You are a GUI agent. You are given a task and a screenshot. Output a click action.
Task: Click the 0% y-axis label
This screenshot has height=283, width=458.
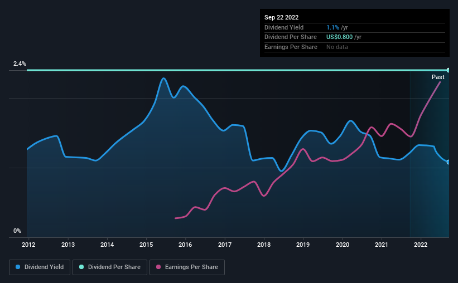(x=17, y=231)
